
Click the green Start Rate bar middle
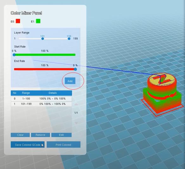pos(45,55)
